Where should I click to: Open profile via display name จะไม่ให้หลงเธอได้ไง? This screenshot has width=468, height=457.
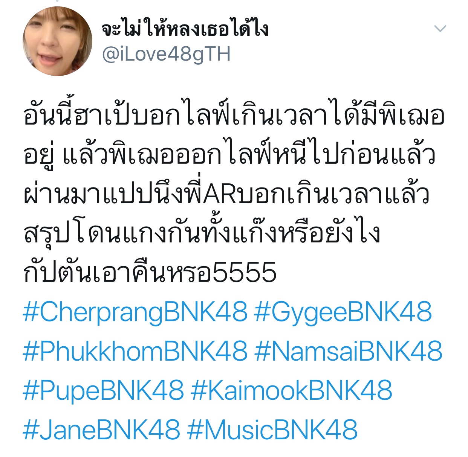(185, 29)
